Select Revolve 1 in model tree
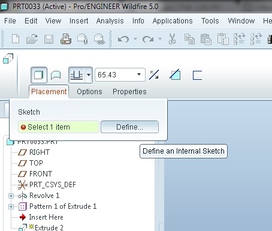The height and width of the screenshot is (231, 272). (44, 196)
